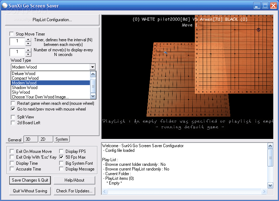The height and width of the screenshot is (201, 279).
Task: Toggle Stop Move Timer checkbox
Action: (12, 34)
